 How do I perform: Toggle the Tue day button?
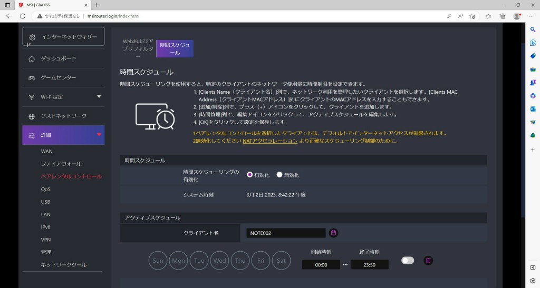pyautogui.click(x=199, y=261)
